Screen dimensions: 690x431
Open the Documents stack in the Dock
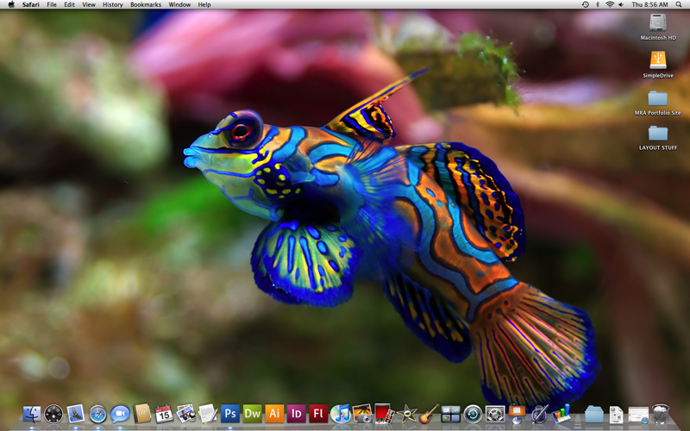(616, 415)
